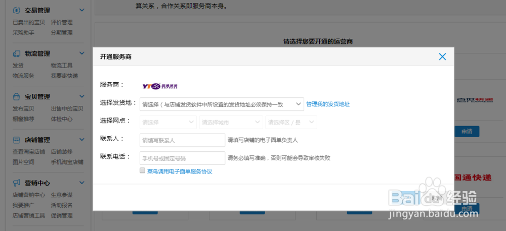506x231 pixels.
Task: Open 发布宝贝 in sidebar
Action: click(23, 108)
